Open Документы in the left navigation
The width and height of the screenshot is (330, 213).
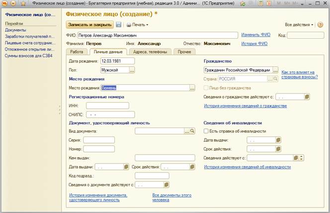click(15, 30)
